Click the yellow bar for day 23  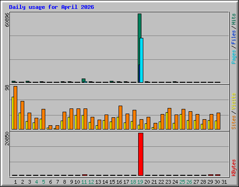tap(167, 121)
